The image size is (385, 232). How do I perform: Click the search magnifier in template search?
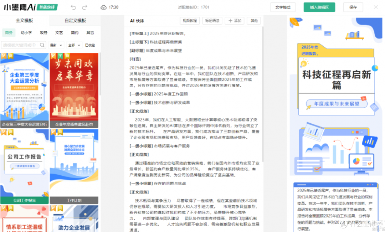point(42,45)
